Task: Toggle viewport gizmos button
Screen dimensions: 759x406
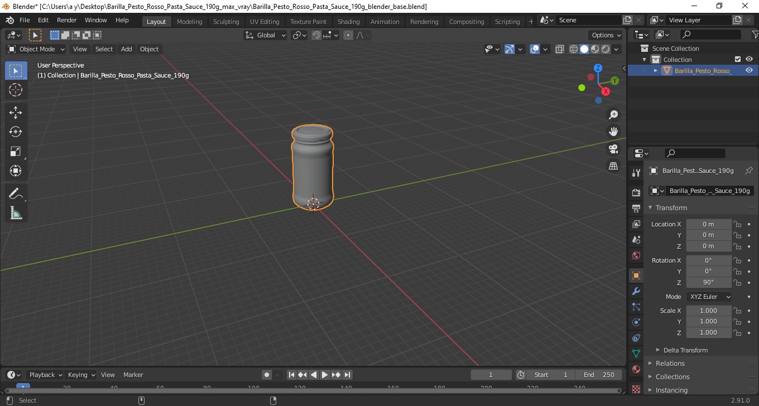Action: 509,49
